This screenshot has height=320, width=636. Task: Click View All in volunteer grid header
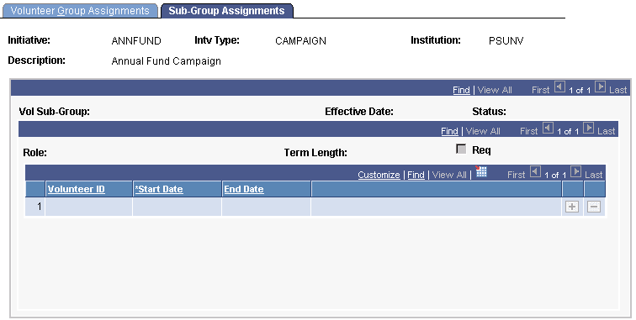pos(449,175)
